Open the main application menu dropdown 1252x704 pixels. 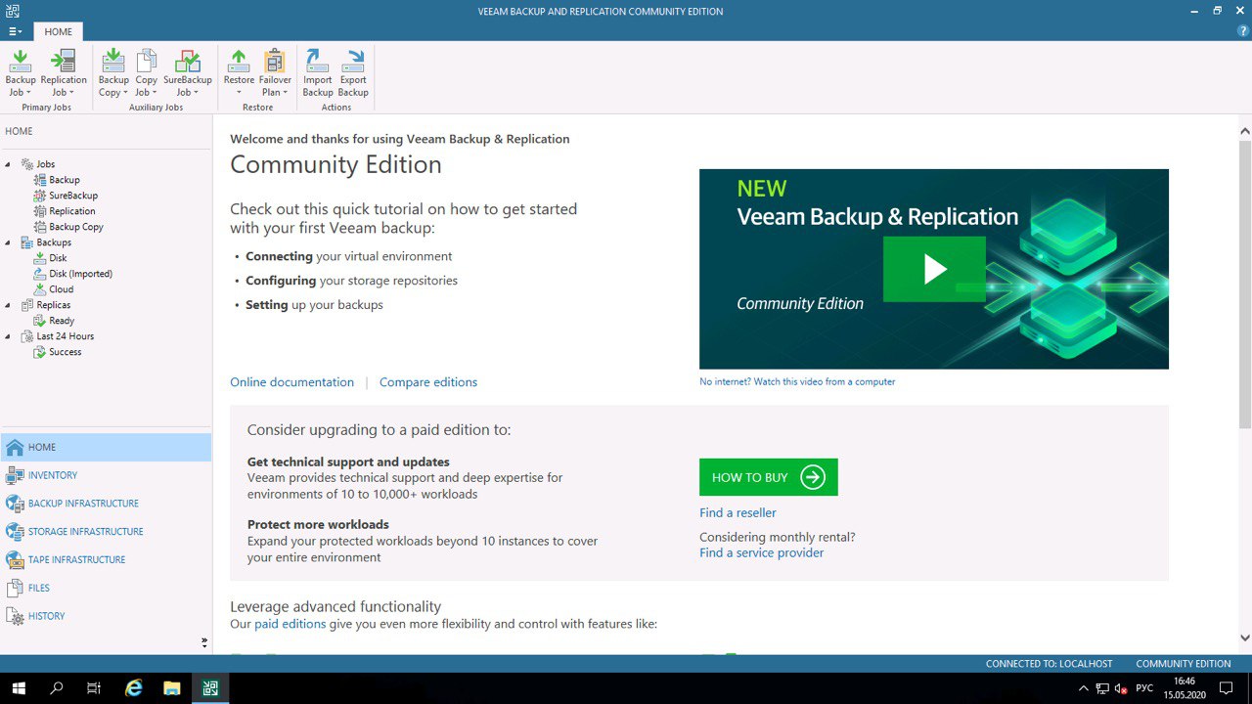click(x=15, y=31)
